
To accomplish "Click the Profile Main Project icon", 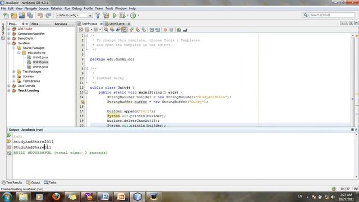I will pyautogui.click(x=133, y=15).
